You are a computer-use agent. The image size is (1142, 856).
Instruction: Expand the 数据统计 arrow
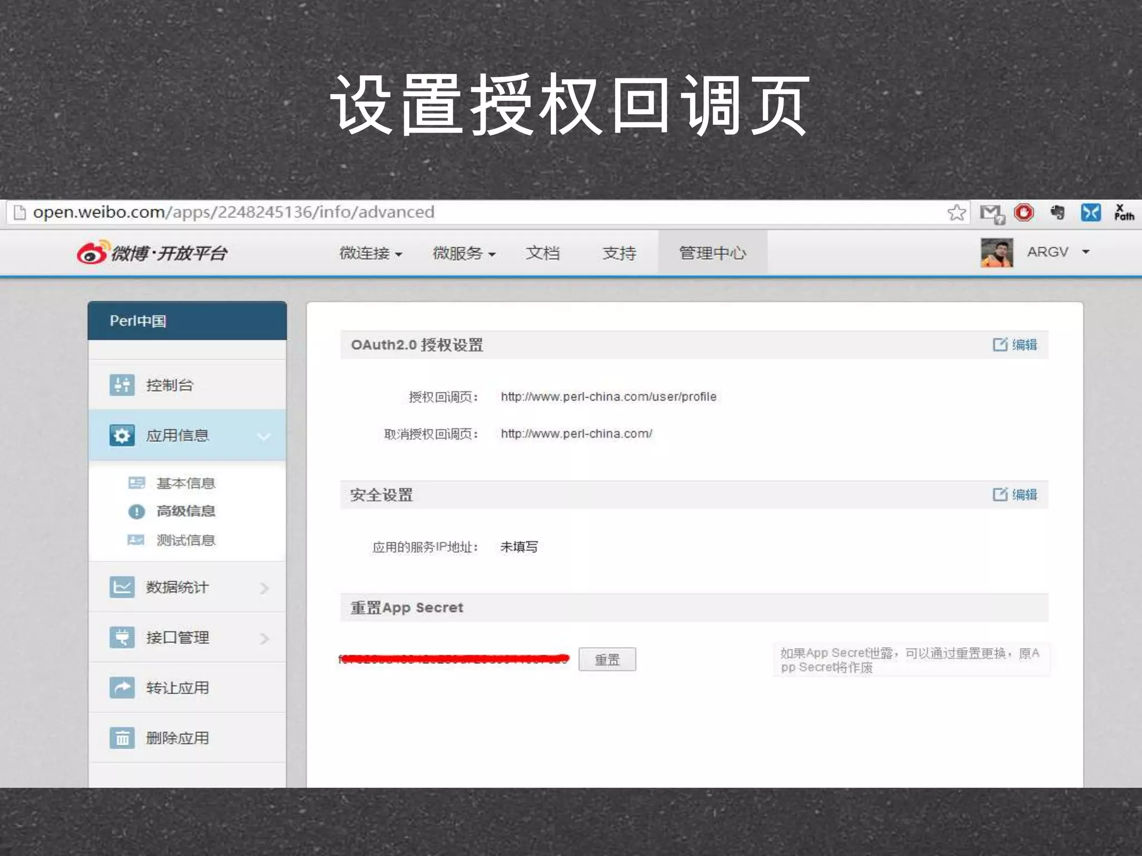265,588
